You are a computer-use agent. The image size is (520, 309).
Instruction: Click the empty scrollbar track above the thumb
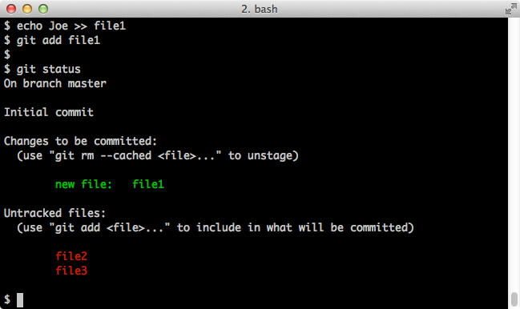tap(514, 154)
